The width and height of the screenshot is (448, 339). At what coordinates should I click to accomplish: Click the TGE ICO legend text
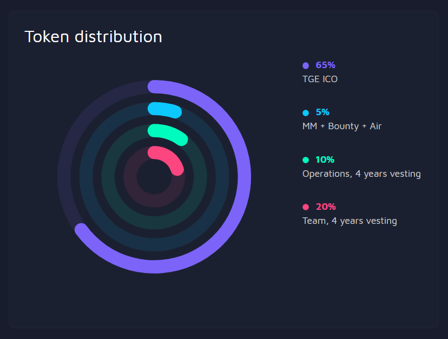320,79
